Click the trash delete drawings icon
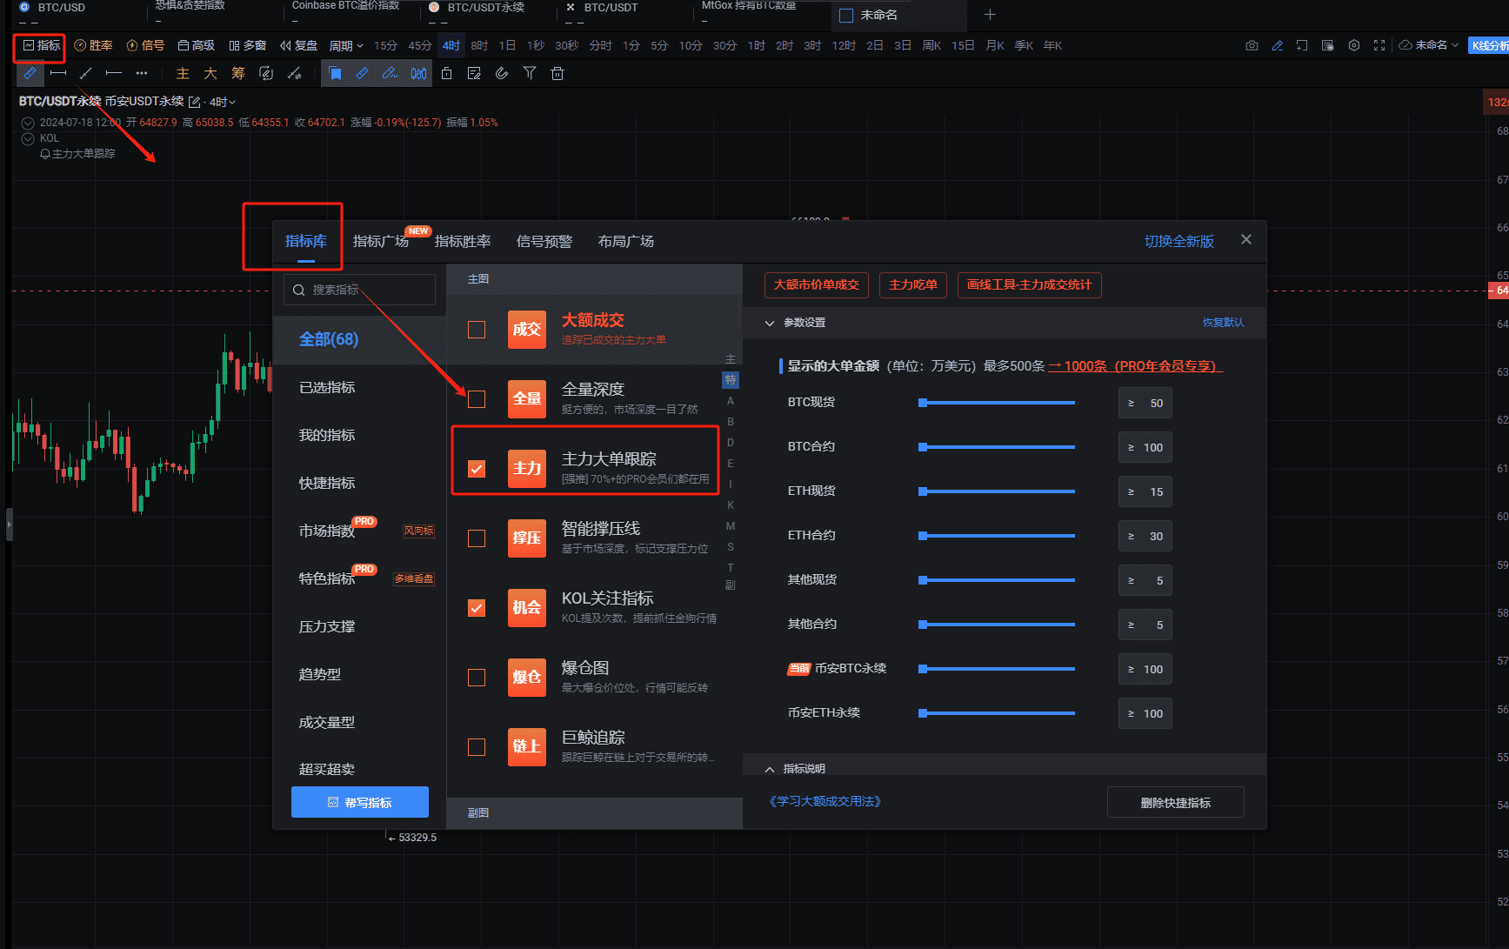1509x949 pixels. (558, 74)
